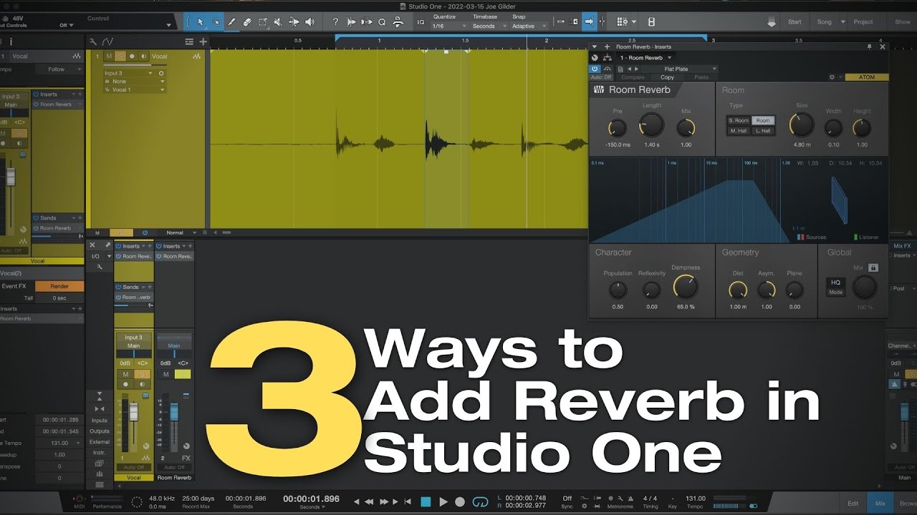Toggle HQ Mode in Global section
Image resolution: width=917 pixels, height=515 pixels.
tap(835, 286)
